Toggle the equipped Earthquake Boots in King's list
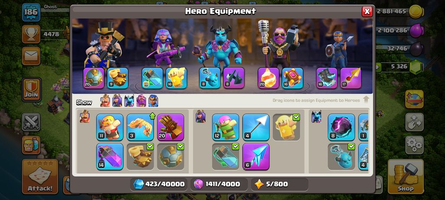The height and width of the screenshot is (200, 445). pyautogui.click(x=140, y=156)
